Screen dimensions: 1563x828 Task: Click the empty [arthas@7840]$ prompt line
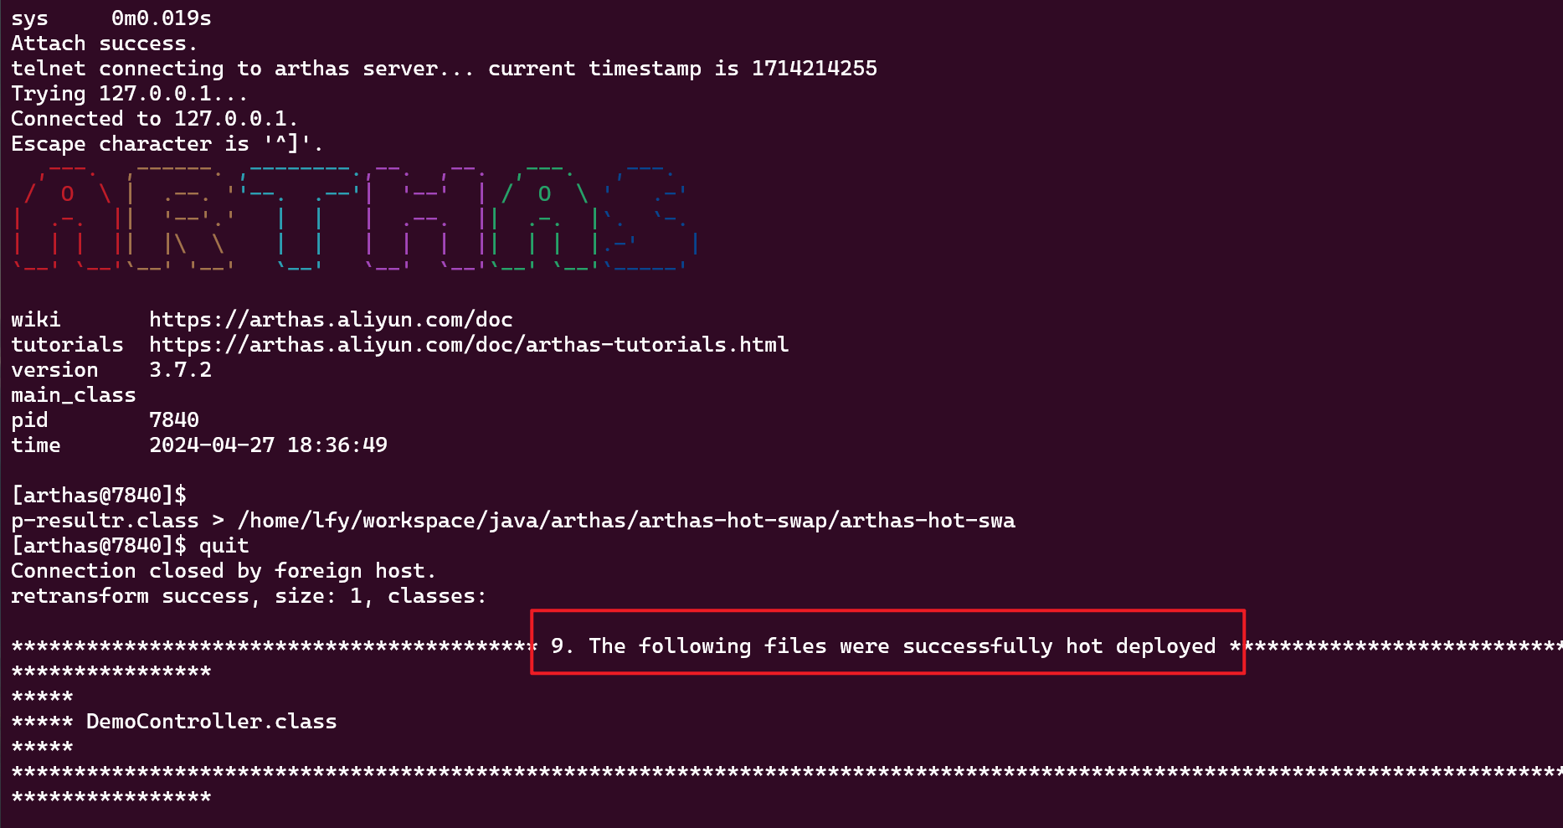coord(99,496)
